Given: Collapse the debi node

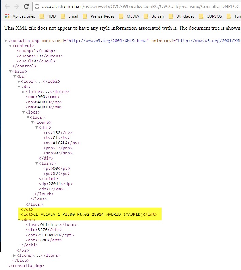Looking at the screenshot, I should tap(19, 220).
